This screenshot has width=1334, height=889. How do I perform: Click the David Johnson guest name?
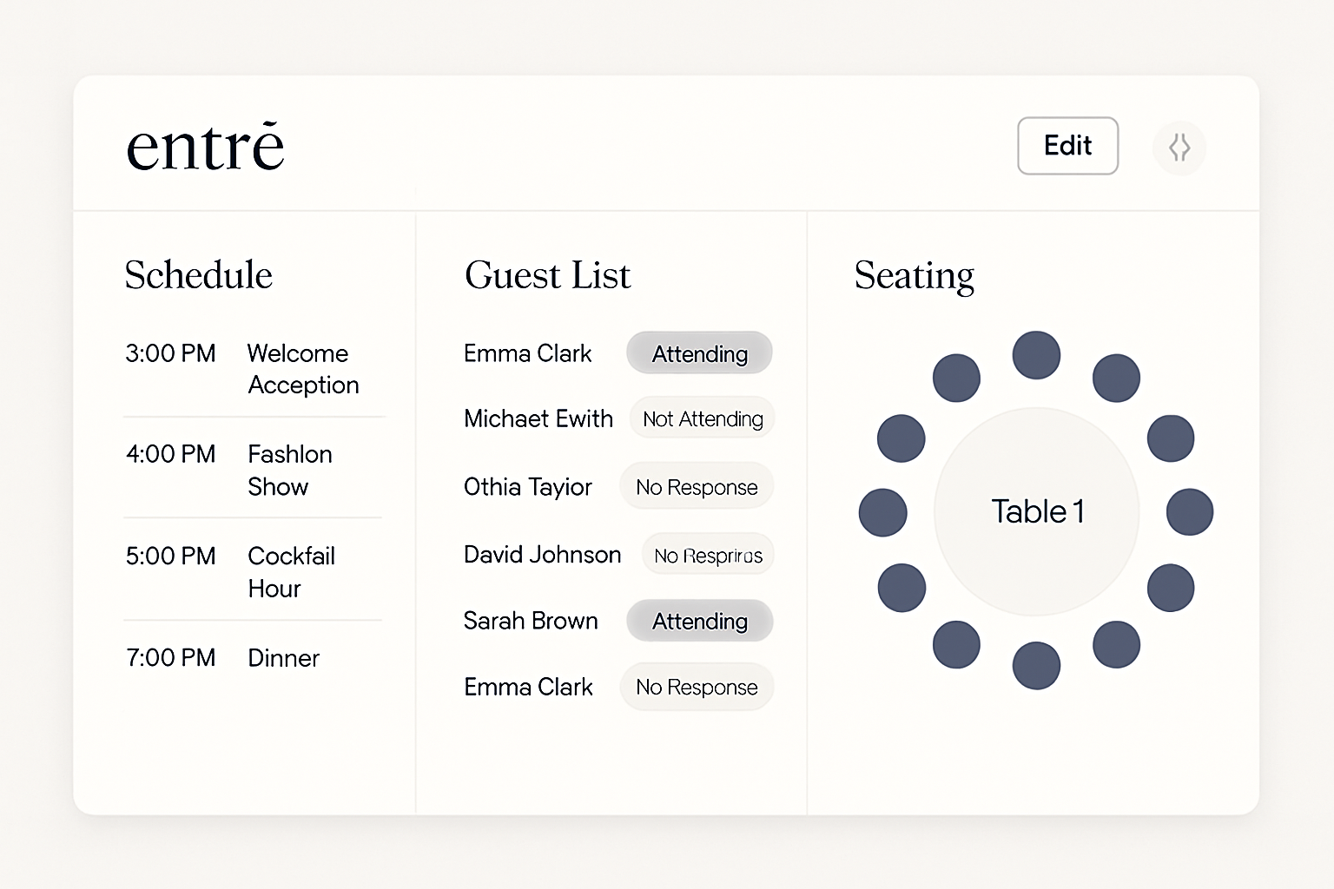[x=542, y=555]
